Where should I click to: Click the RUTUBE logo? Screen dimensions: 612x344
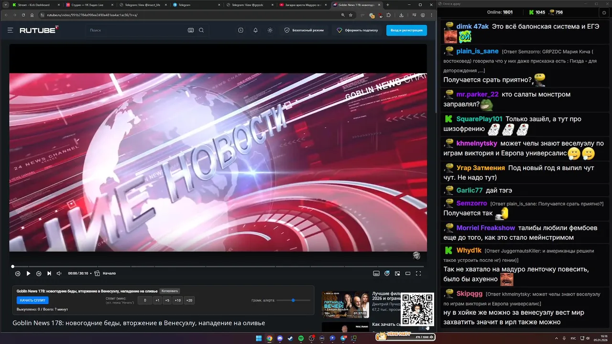point(39,30)
